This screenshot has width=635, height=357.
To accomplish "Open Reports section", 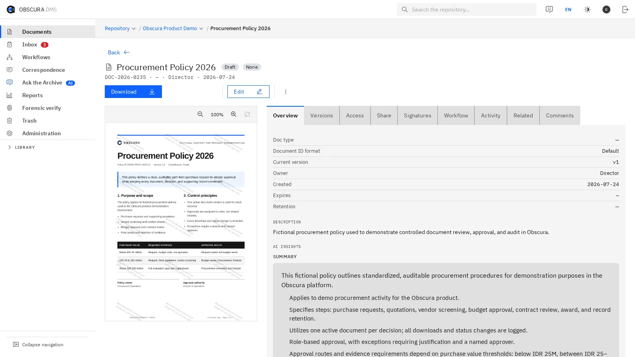I will click(48, 95).
